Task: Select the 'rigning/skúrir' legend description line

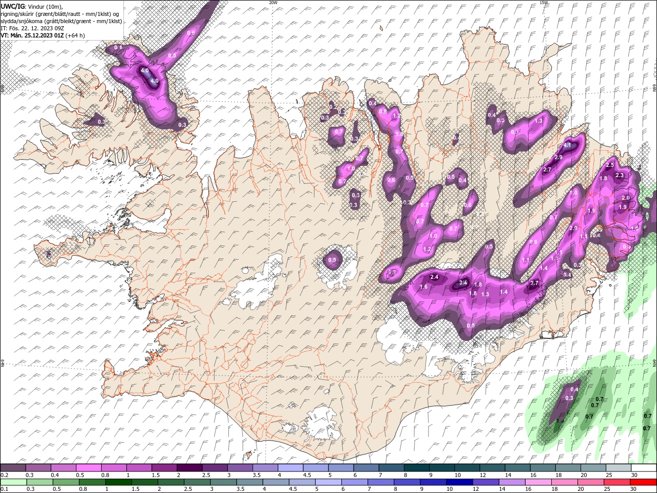Action: click(x=61, y=14)
